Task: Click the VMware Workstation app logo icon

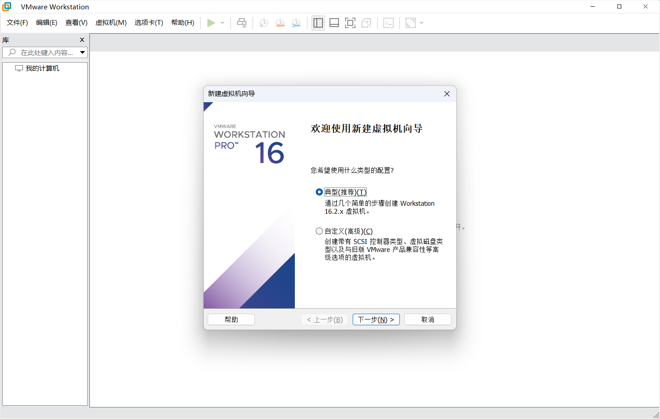Action: point(7,7)
